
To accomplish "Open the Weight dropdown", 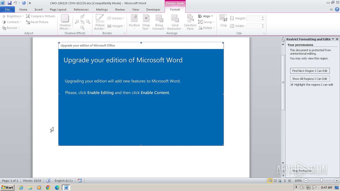I will point(116,26).
